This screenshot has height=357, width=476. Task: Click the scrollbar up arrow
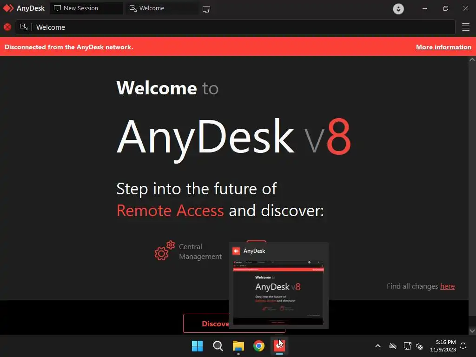pyautogui.click(x=472, y=60)
